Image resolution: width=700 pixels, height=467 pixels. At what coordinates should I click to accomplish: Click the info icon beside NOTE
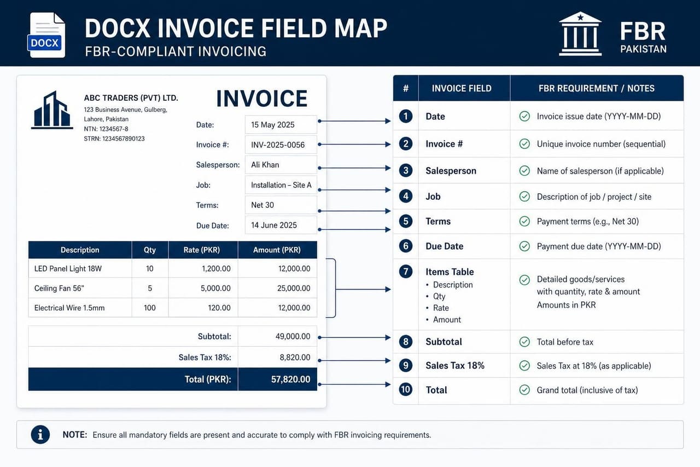coord(40,435)
